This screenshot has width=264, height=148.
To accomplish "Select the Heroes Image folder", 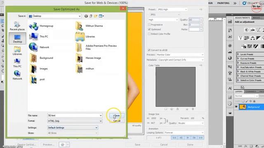I will pyautogui.click(x=88, y=58).
